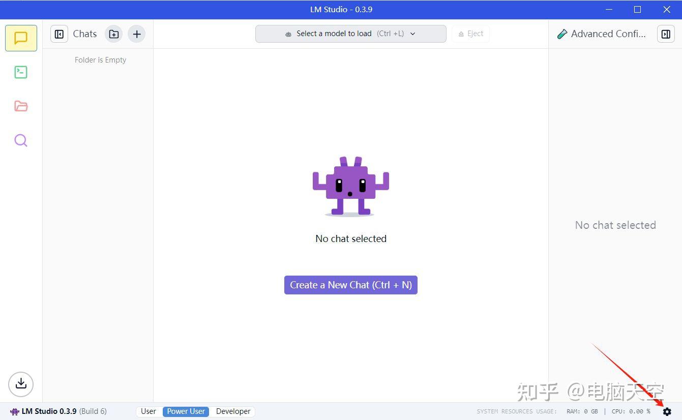Click the RAM usage indicator
This screenshot has height=420, width=682.
(582, 411)
